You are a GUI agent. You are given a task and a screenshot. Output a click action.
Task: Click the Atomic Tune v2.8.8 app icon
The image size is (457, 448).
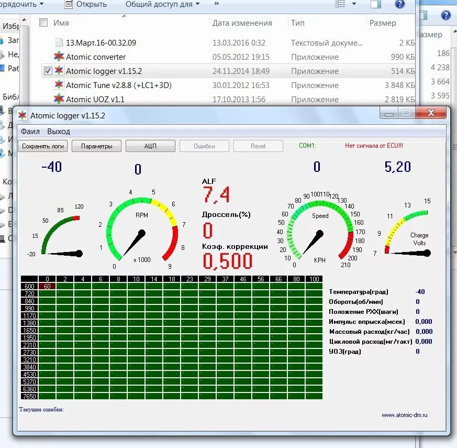pos(59,85)
